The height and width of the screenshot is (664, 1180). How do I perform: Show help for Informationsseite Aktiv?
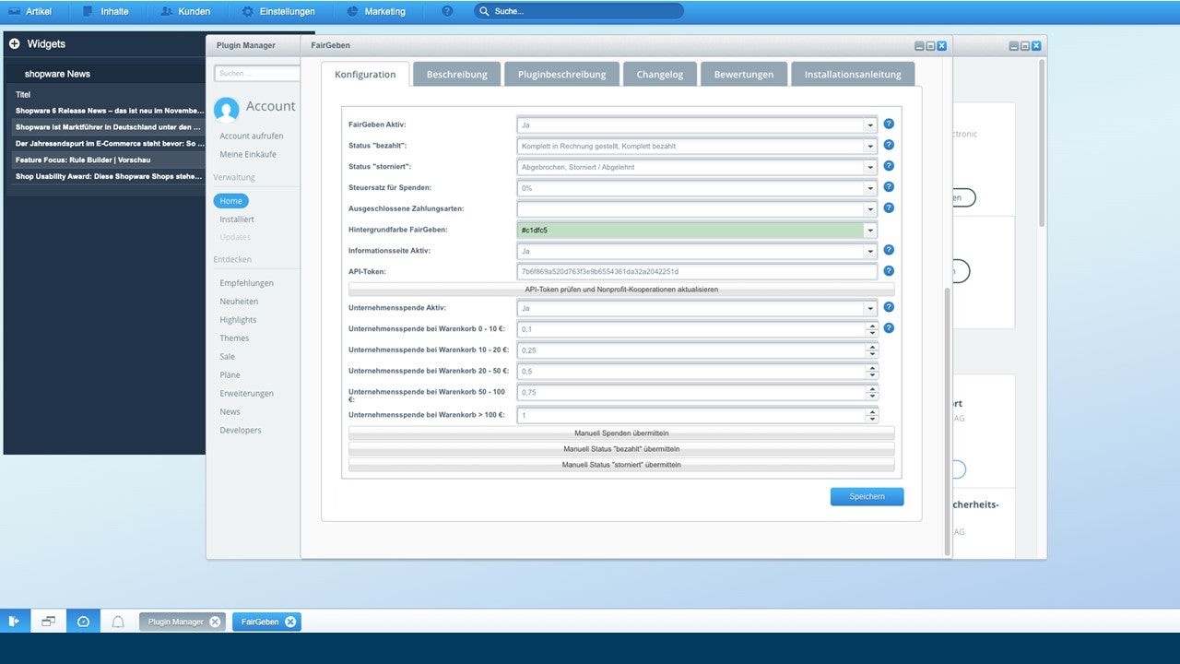click(889, 250)
